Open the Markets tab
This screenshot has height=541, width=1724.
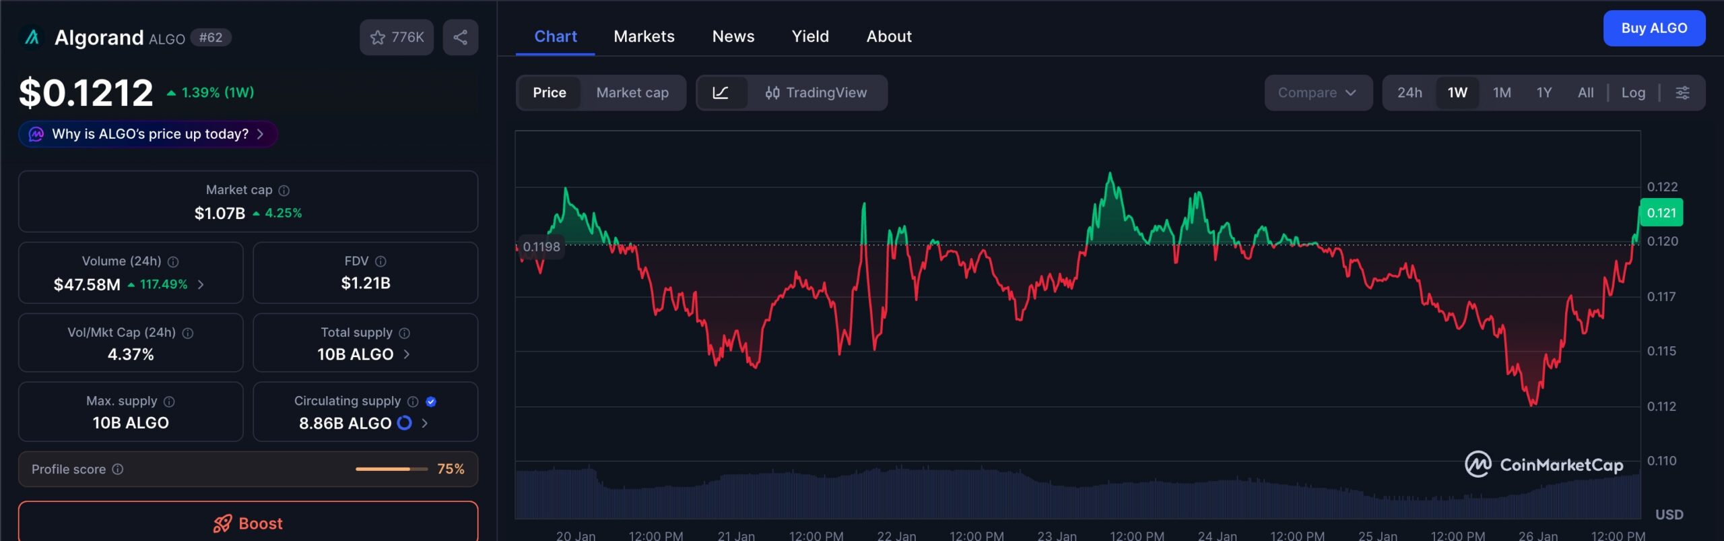click(644, 36)
